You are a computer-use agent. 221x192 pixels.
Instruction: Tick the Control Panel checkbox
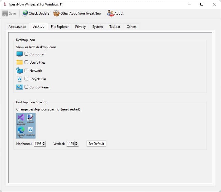click(26, 87)
